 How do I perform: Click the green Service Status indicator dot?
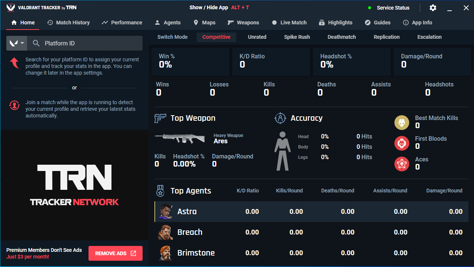(370, 8)
